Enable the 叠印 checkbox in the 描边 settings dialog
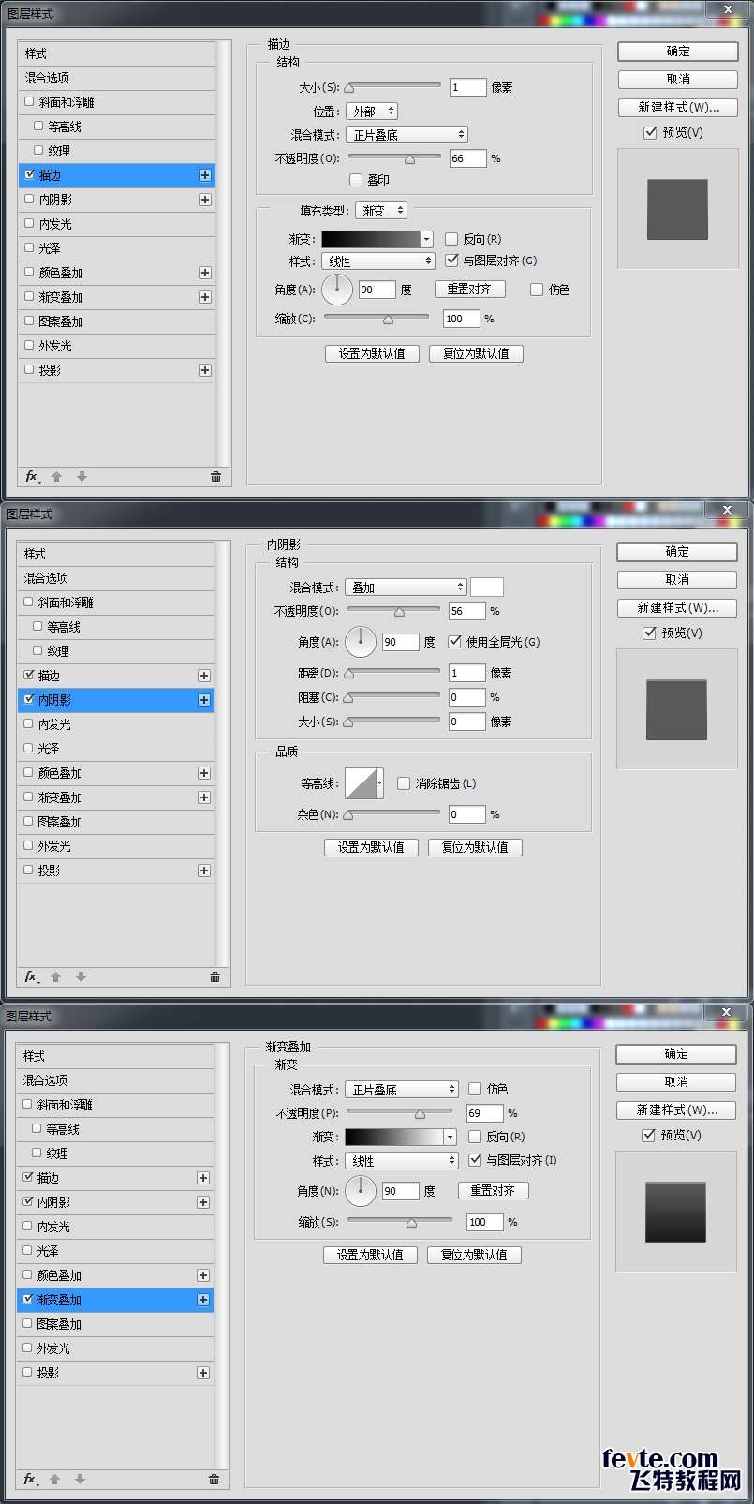The image size is (754, 1504). tap(356, 180)
